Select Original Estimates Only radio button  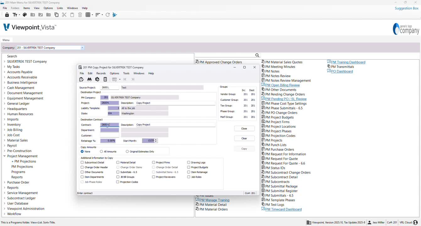127,152
